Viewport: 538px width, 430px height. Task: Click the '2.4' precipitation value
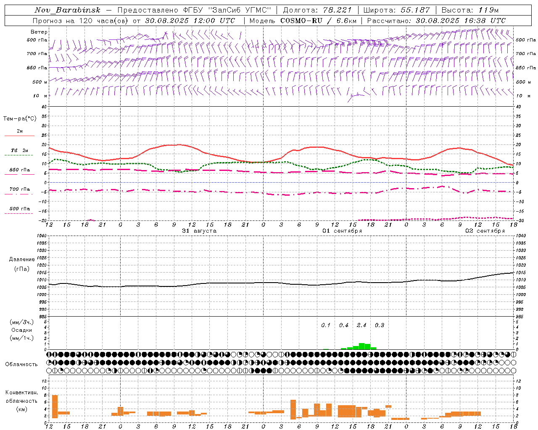[x=361, y=325]
